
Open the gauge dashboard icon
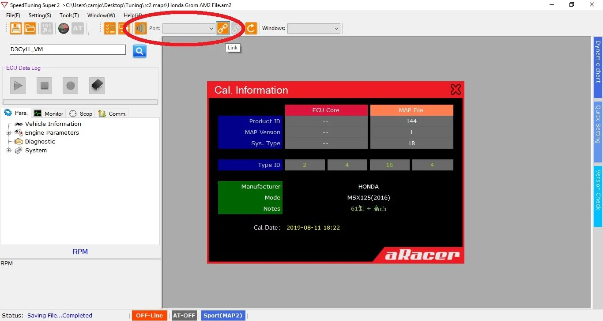[64, 28]
